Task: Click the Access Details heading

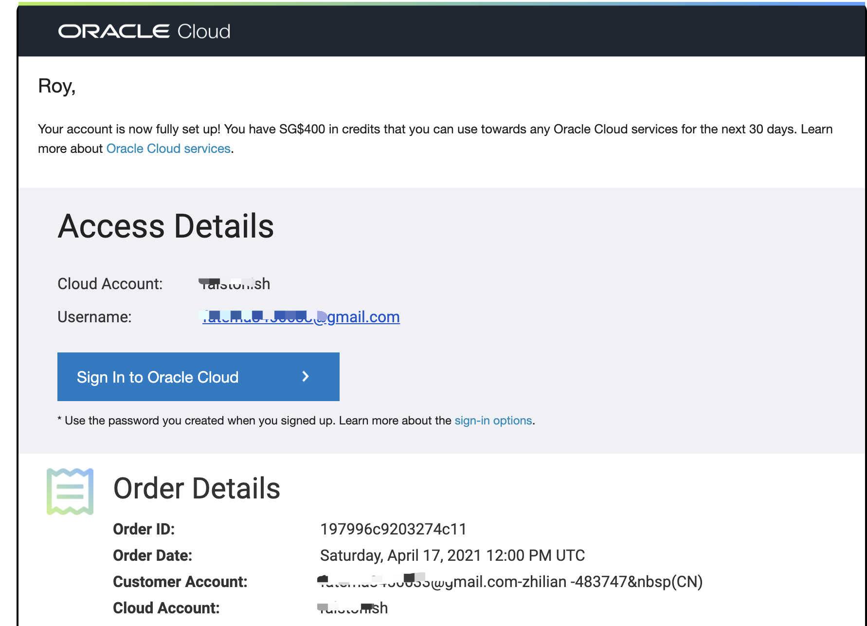Action: [166, 226]
